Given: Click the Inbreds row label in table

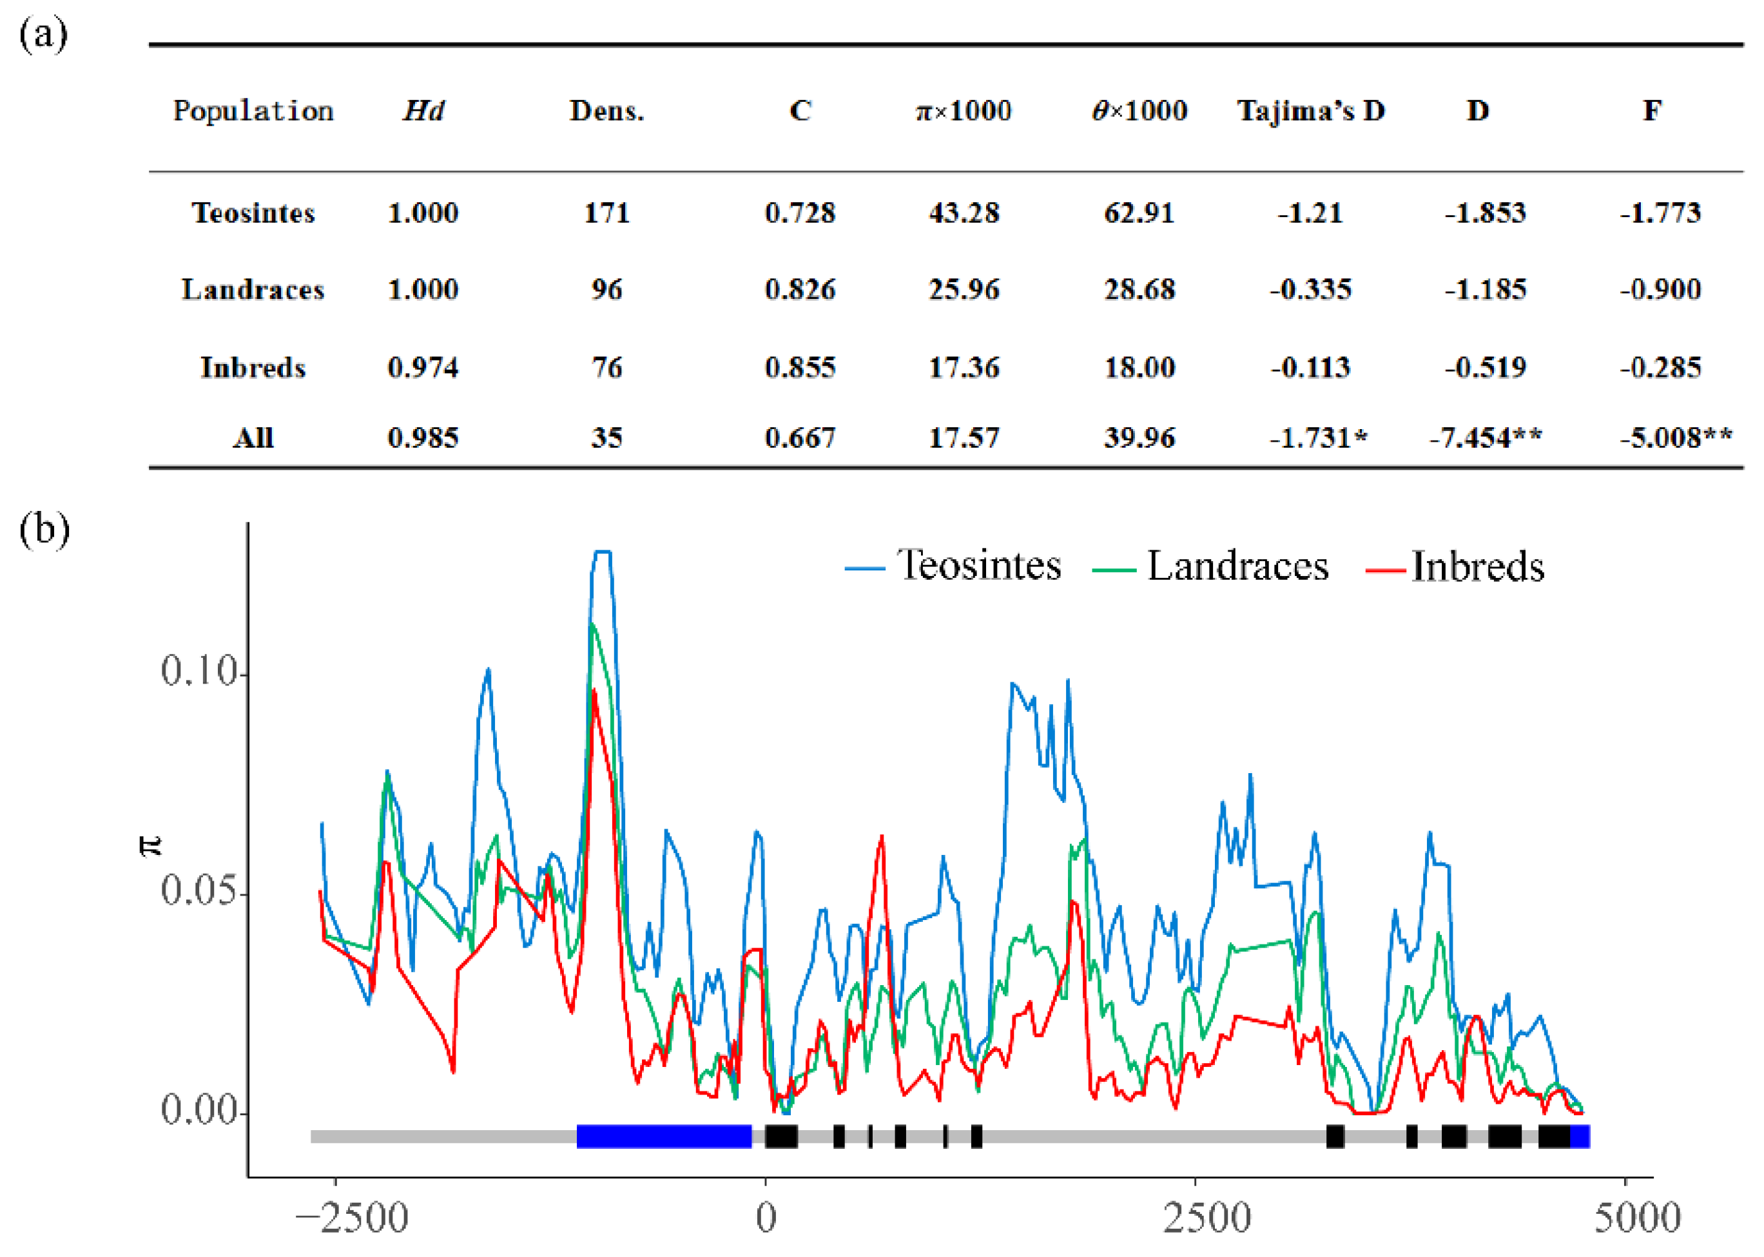Looking at the screenshot, I should coord(253,367).
